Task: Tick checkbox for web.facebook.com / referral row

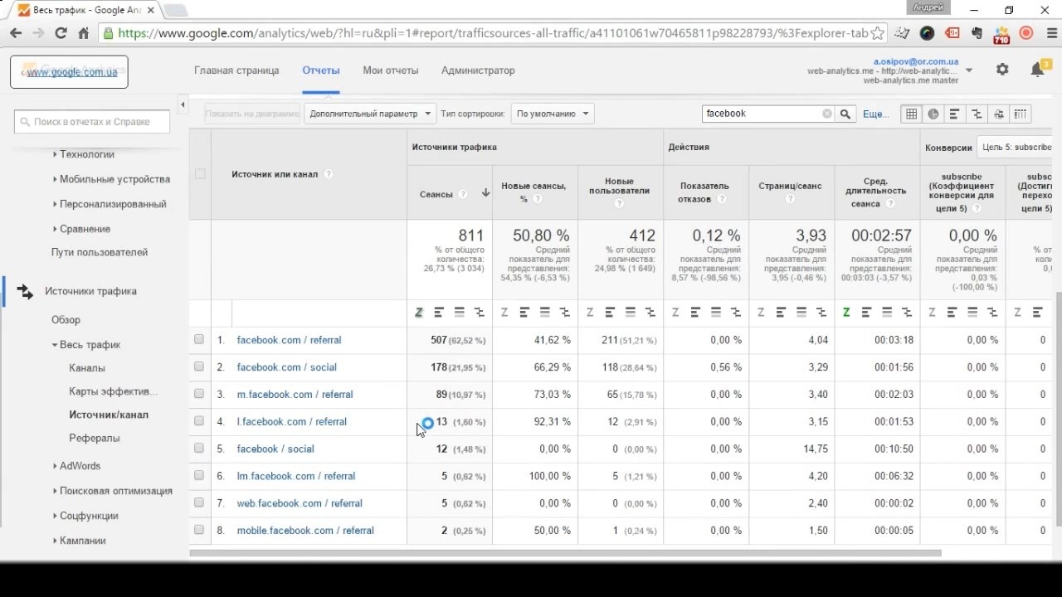Action: coord(199,502)
